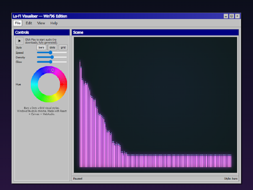Click the Glow slider handle
This screenshot has width=253, height=190.
pos(51,62)
